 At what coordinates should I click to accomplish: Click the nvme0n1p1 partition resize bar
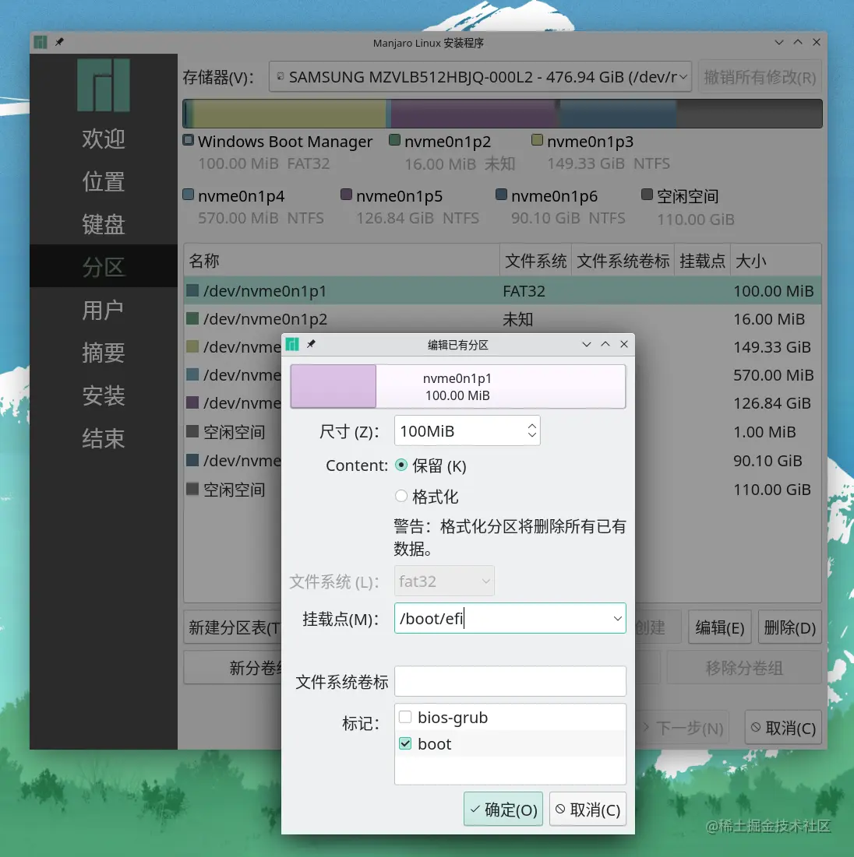pyautogui.click(x=458, y=386)
